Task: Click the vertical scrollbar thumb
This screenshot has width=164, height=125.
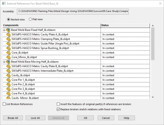Action: point(153,44)
